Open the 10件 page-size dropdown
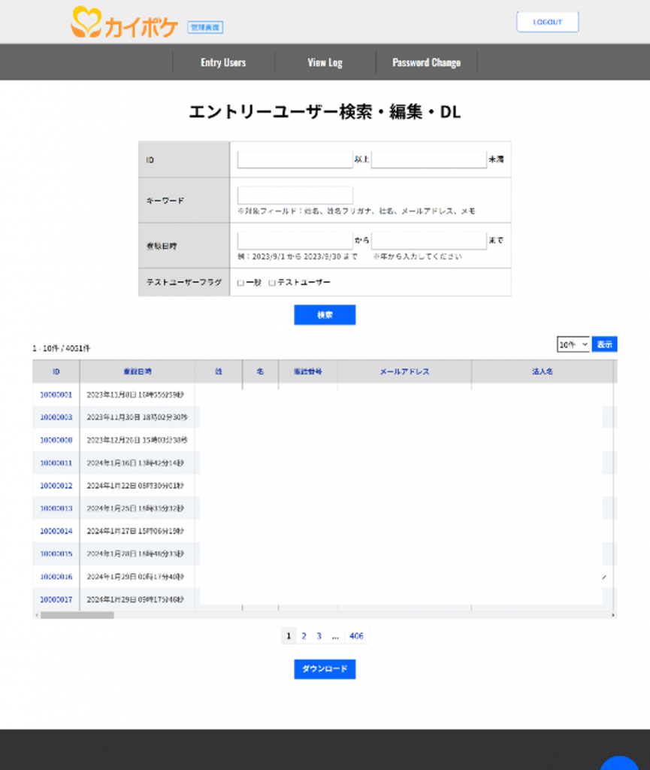The image size is (650, 770). point(573,344)
